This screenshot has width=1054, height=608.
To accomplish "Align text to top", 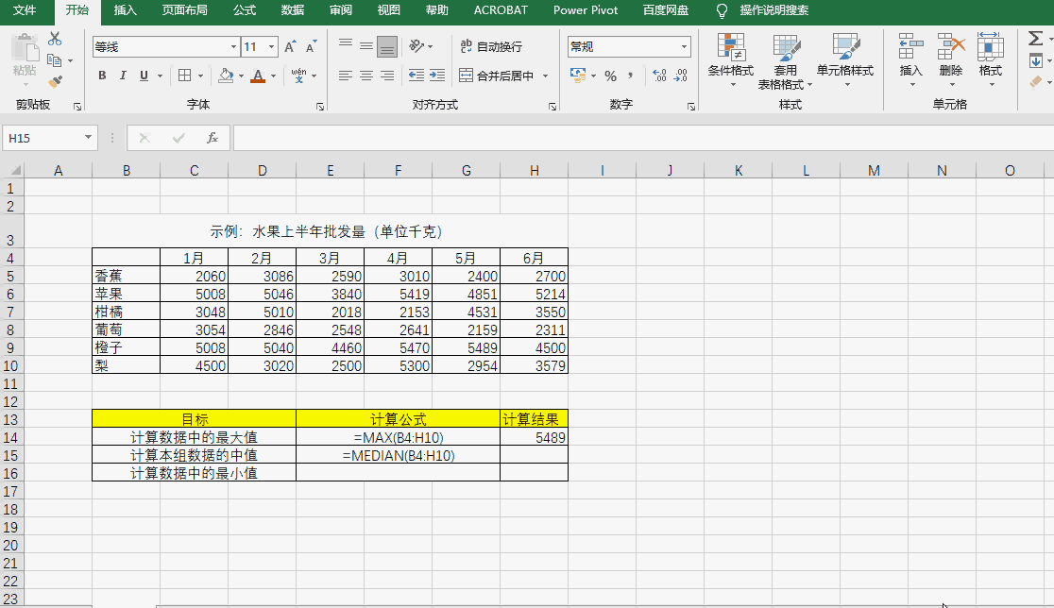I will tap(346, 46).
